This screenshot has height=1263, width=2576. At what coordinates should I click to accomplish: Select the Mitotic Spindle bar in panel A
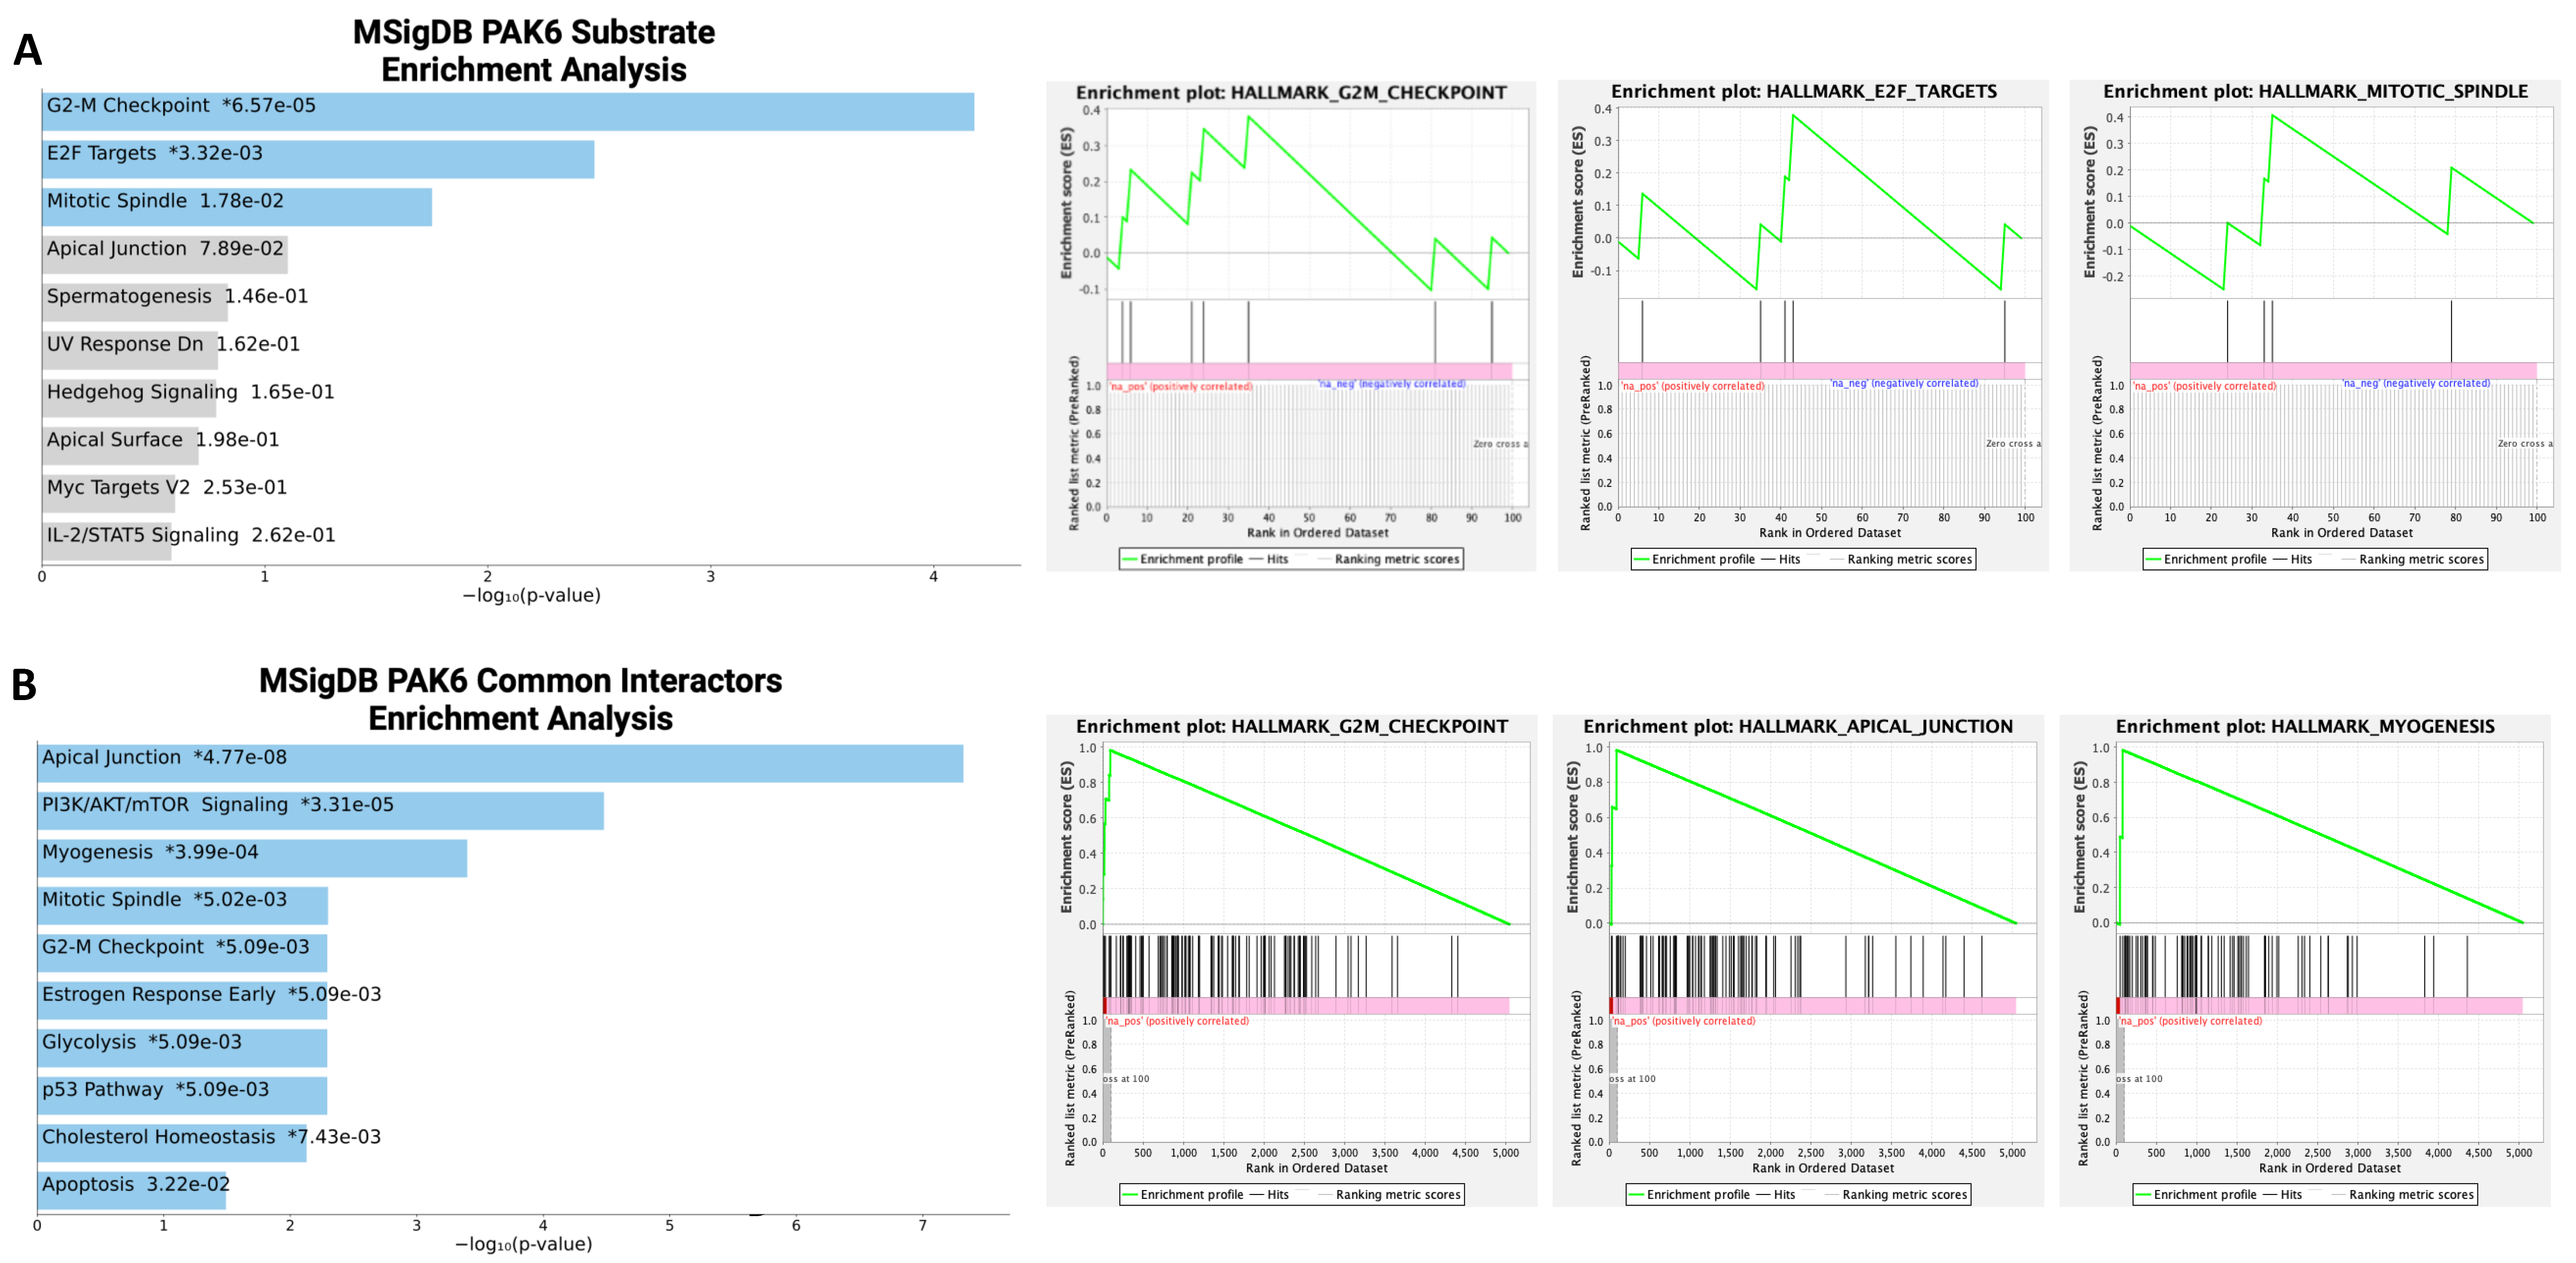[x=237, y=207]
